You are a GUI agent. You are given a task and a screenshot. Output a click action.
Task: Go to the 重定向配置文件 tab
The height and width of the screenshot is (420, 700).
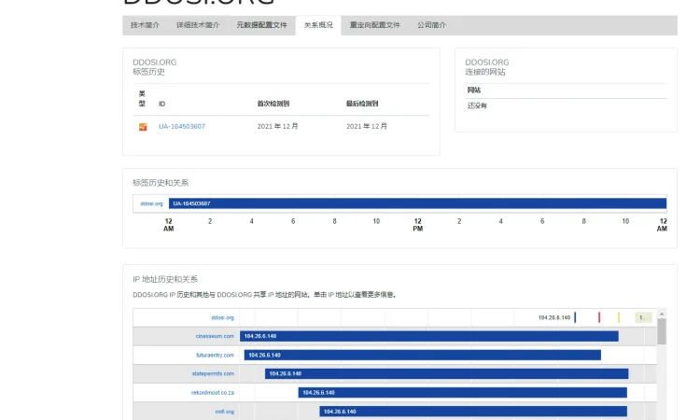coord(374,25)
